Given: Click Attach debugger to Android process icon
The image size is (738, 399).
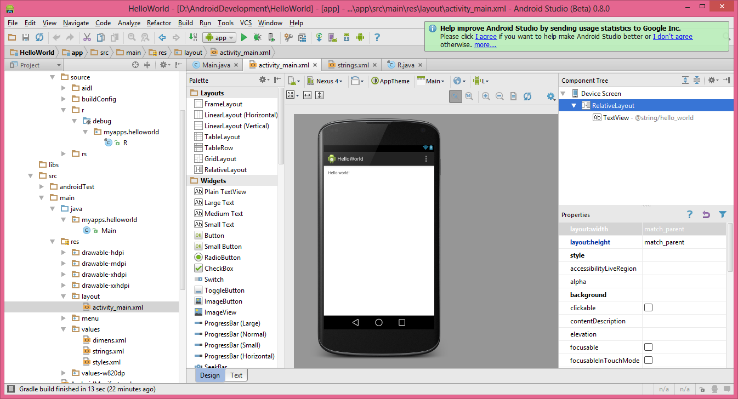Looking at the screenshot, I should [x=271, y=37].
